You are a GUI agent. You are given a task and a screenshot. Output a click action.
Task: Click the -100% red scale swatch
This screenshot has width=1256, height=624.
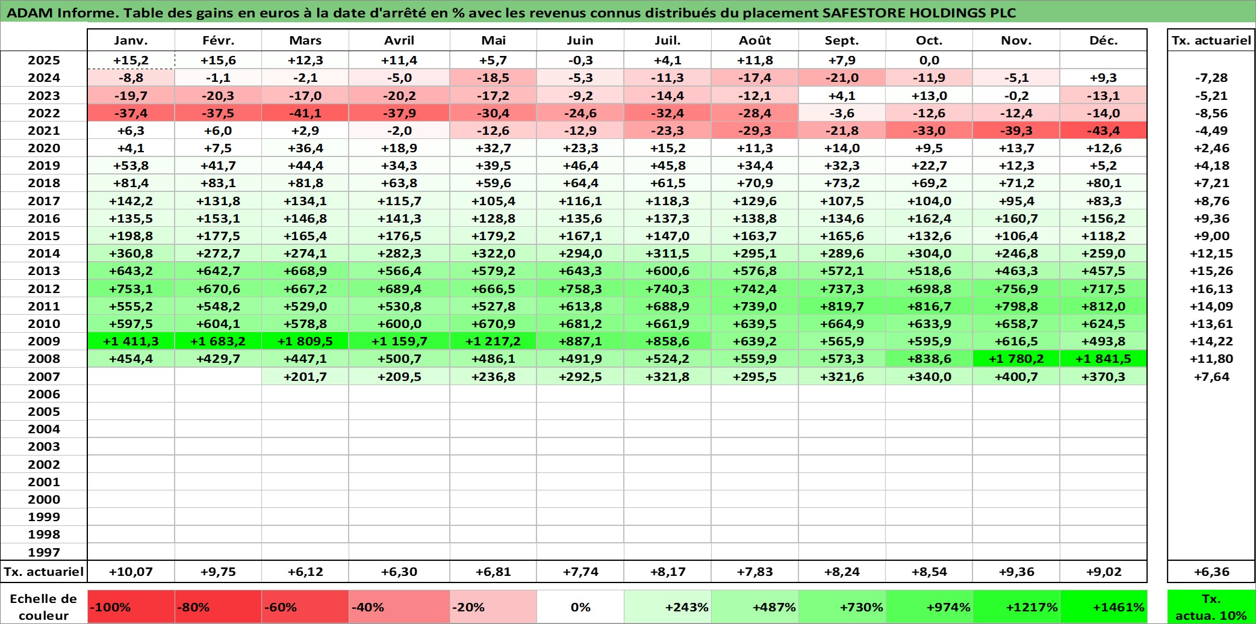(x=131, y=607)
